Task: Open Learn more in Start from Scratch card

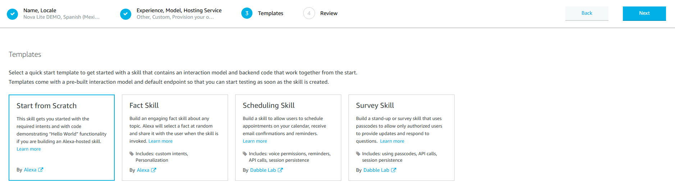Action: [x=29, y=149]
